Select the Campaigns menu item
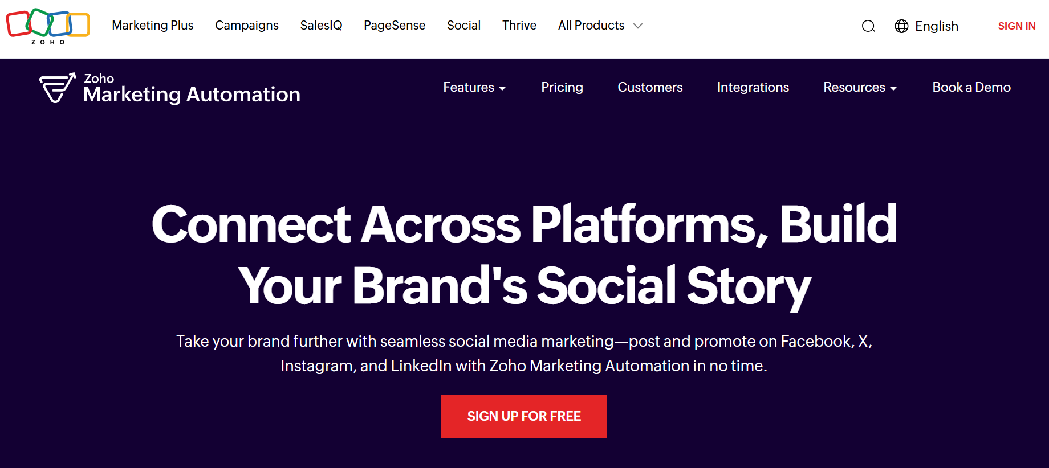Viewport: 1049px width, 468px height. click(x=246, y=25)
